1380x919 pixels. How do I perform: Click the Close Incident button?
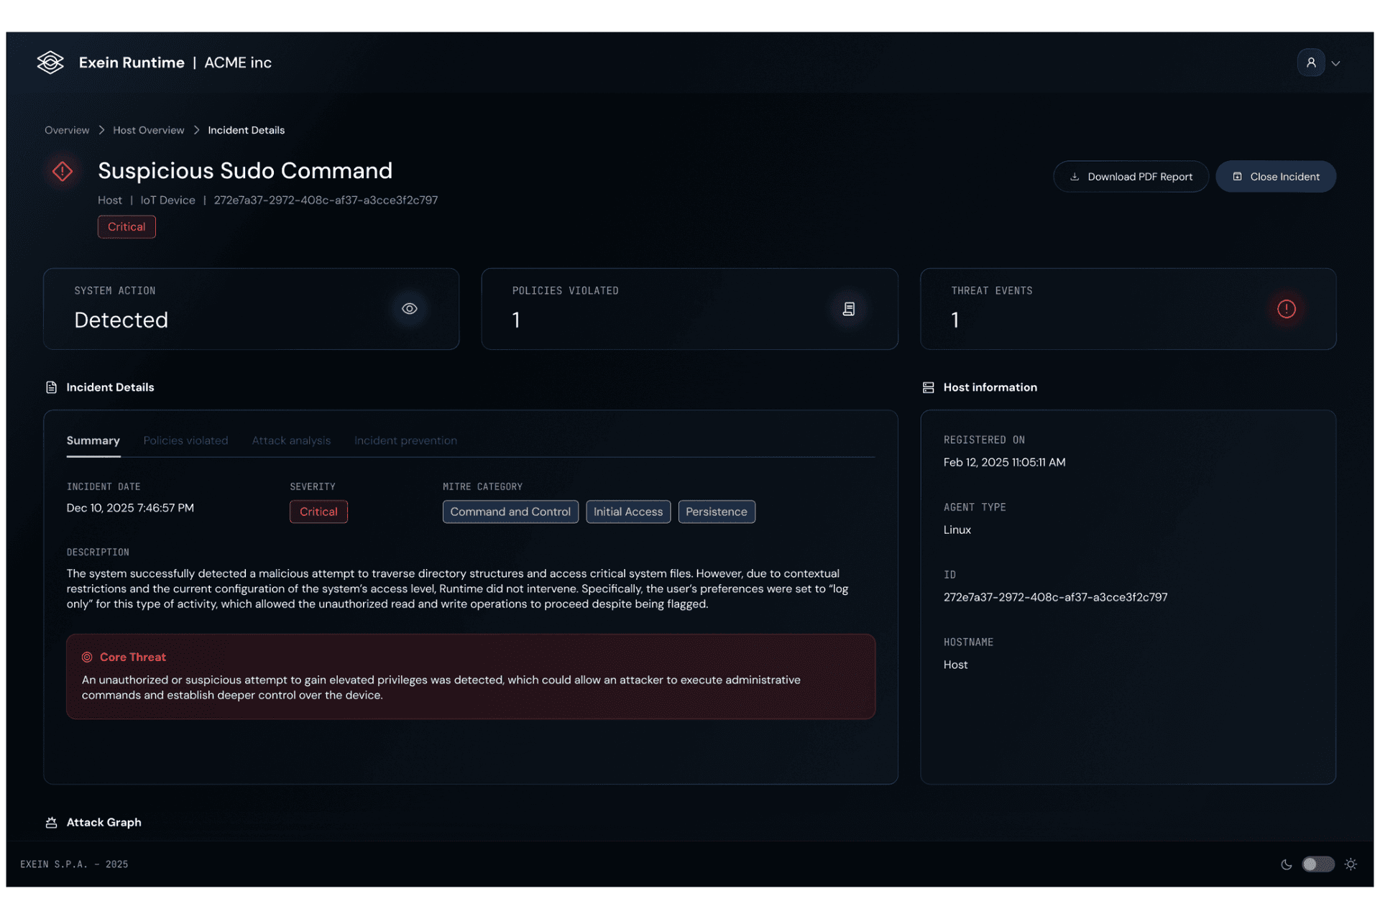click(x=1275, y=177)
